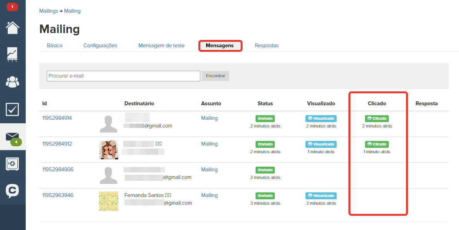Click the red notification badge showing 1
459x230 pixels.
click(x=12, y=7)
